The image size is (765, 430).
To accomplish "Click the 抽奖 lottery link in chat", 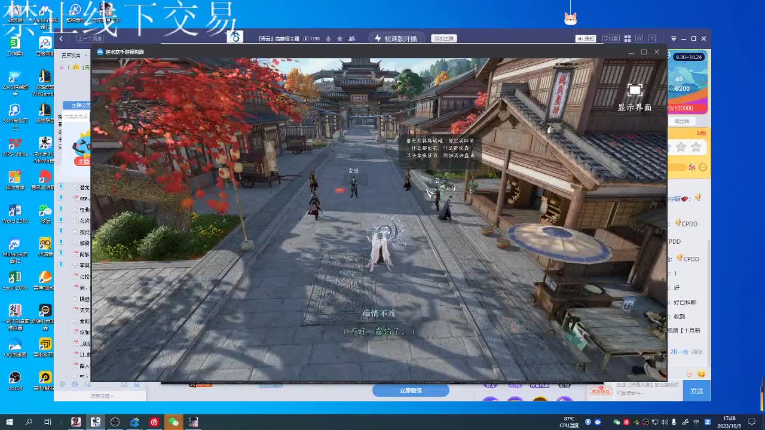I will pyautogui.click(x=697, y=352).
